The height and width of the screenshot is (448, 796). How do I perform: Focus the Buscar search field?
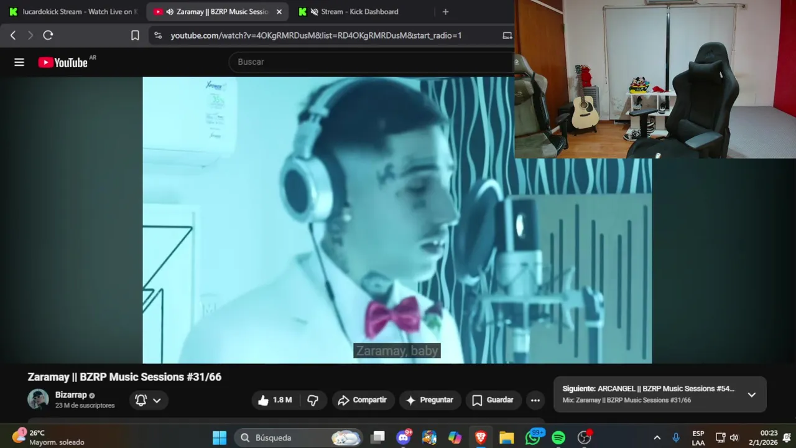[x=371, y=62]
